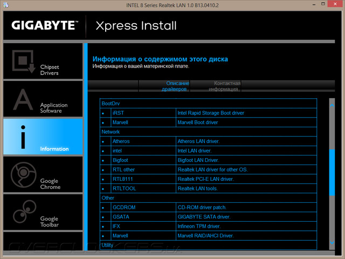Open the Google Chrome sidebar item
Image resolution: width=345 pixels, height=259 pixels.
43,174
